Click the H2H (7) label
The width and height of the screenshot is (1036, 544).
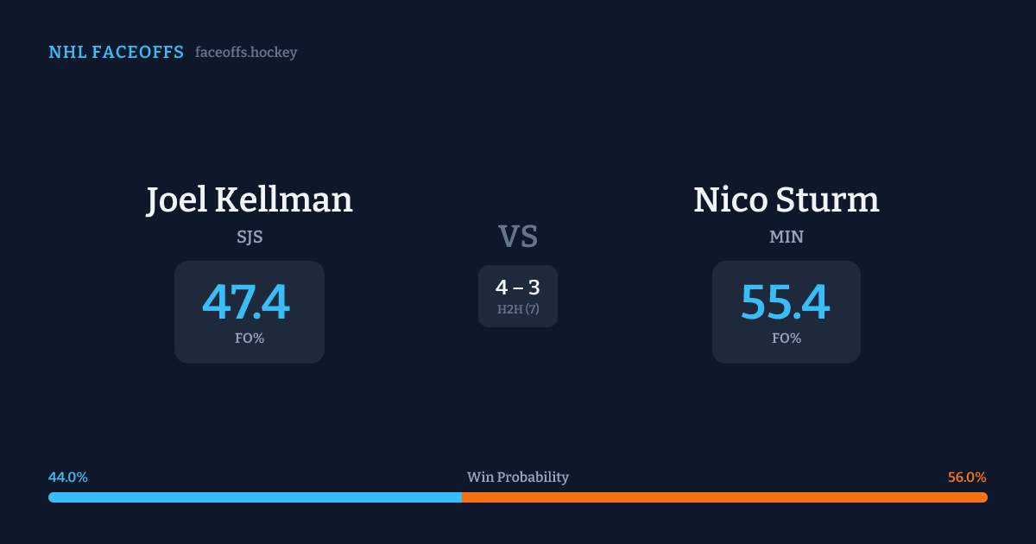518,309
